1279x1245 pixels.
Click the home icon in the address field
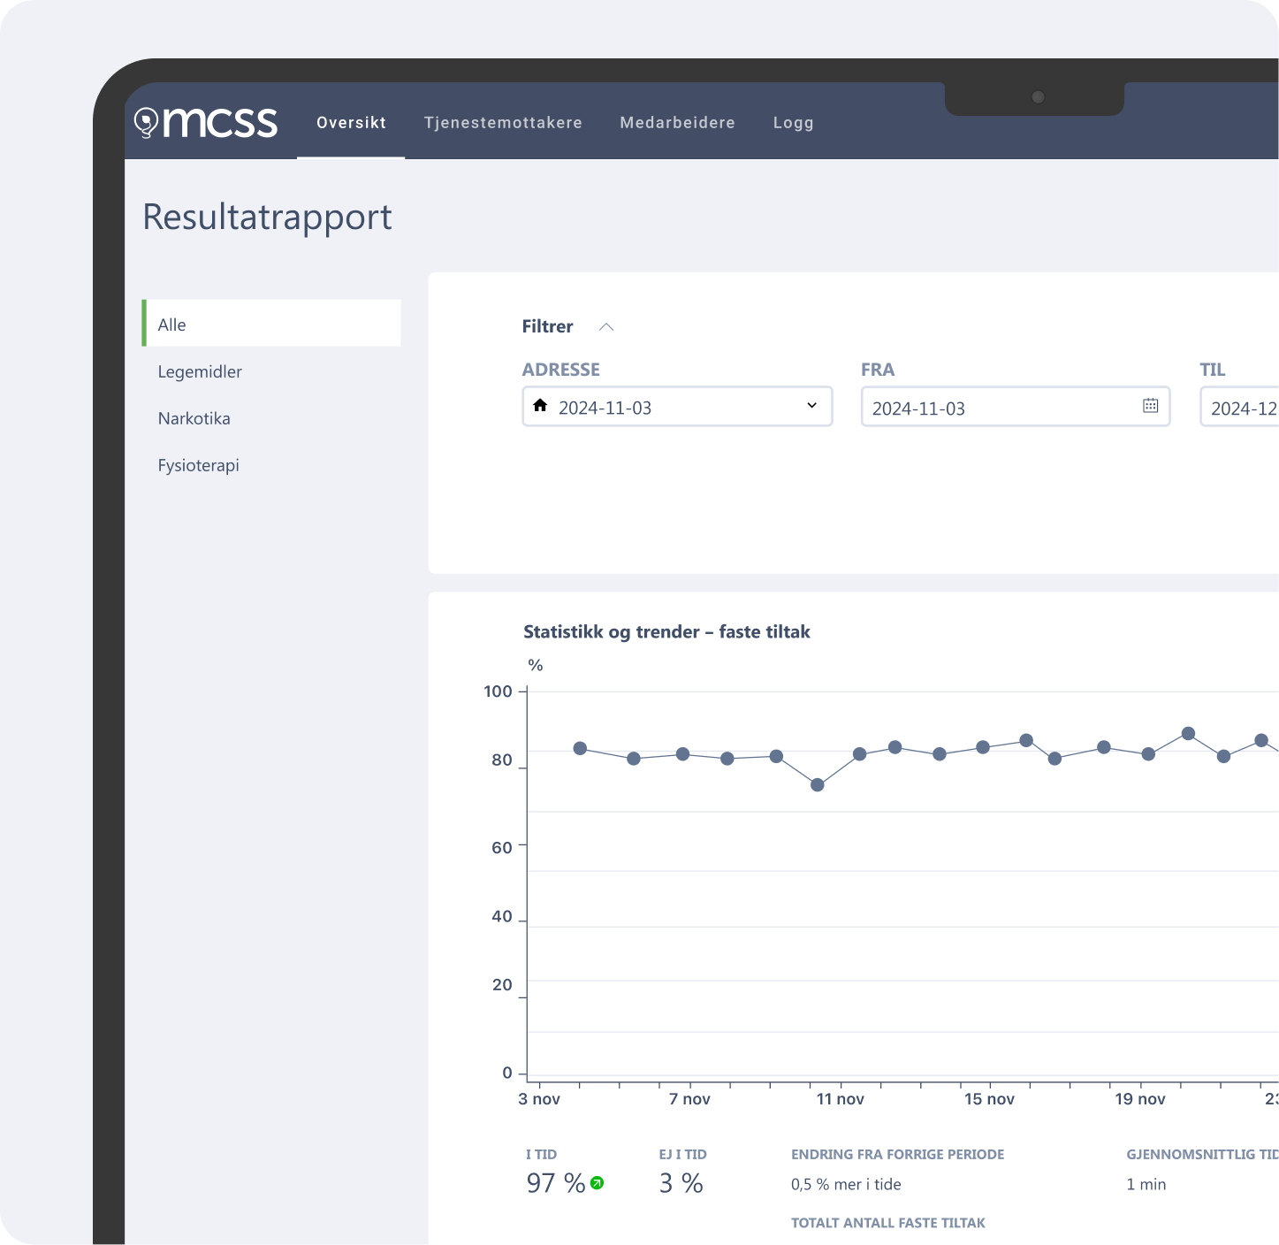tap(540, 406)
